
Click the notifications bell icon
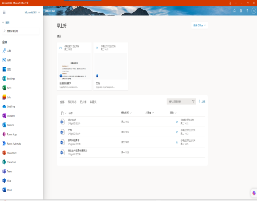click(x=234, y=11)
